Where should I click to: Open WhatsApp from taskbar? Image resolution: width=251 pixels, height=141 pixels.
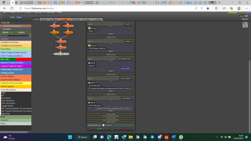point(181,137)
